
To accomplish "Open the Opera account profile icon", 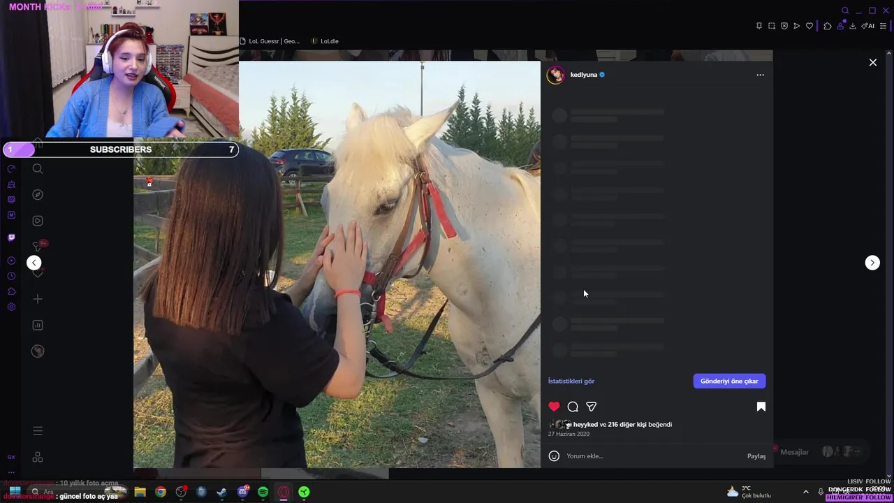I will click(x=841, y=26).
